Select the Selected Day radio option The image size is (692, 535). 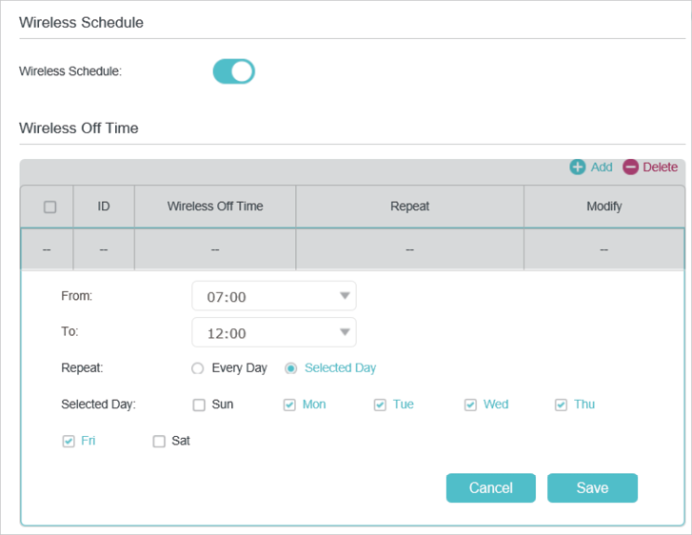[x=290, y=368]
